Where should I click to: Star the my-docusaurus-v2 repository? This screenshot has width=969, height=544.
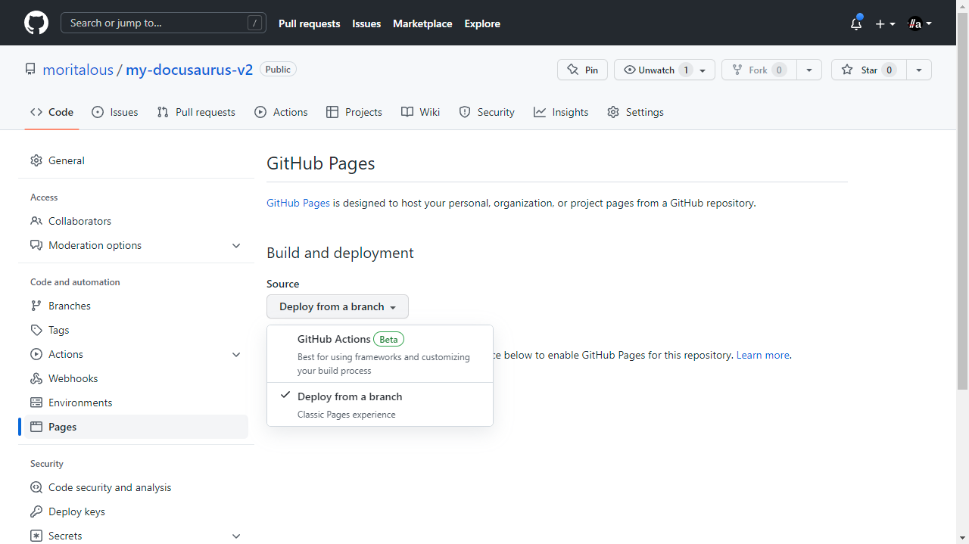pos(868,70)
